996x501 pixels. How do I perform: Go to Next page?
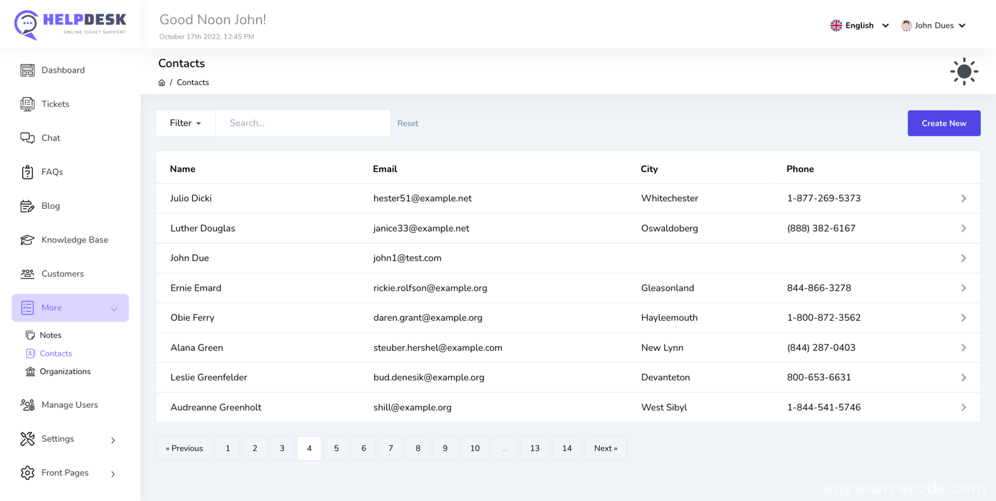tap(606, 448)
